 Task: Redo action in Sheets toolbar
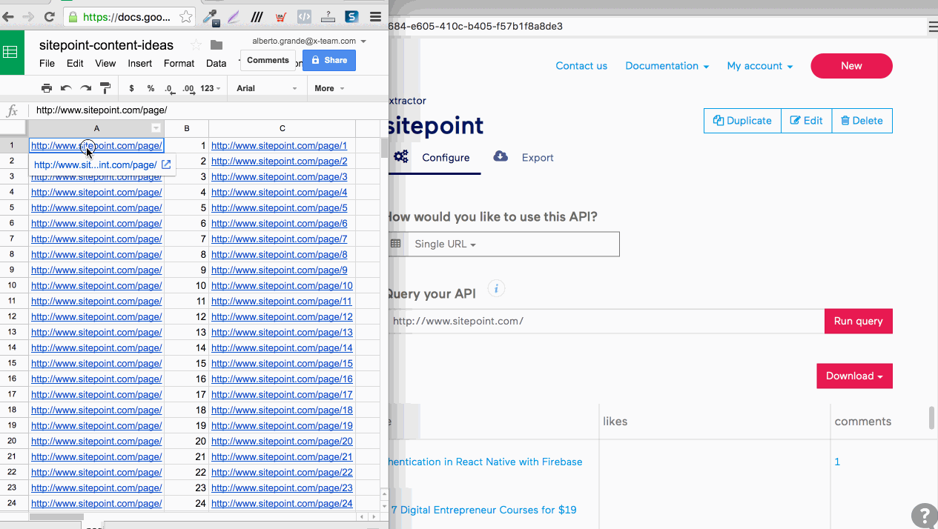coord(85,88)
